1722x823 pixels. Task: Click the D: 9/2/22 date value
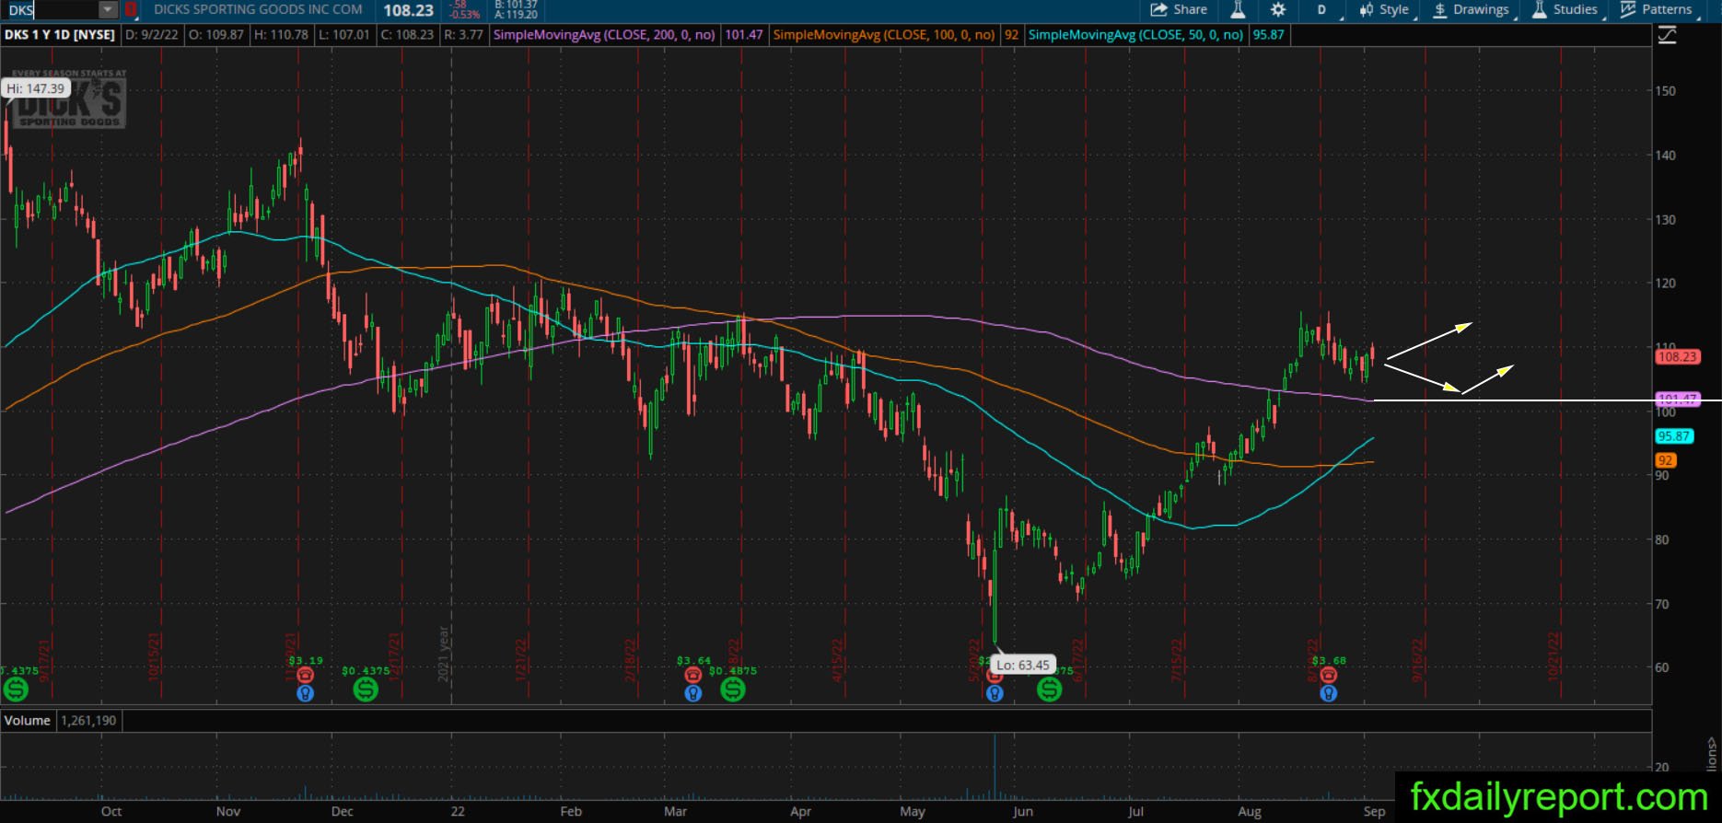click(151, 35)
